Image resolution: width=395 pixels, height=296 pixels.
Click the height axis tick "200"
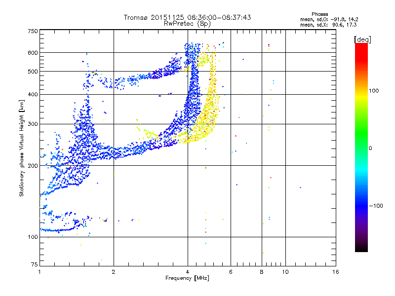(33, 166)
